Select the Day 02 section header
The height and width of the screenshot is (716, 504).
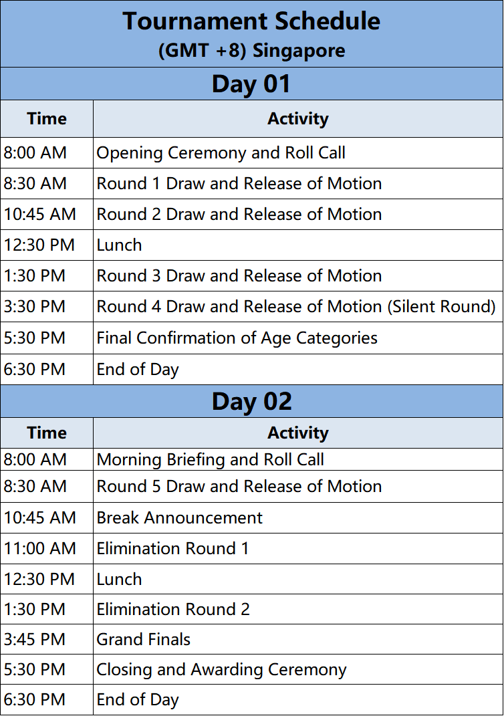pos(251,401)
